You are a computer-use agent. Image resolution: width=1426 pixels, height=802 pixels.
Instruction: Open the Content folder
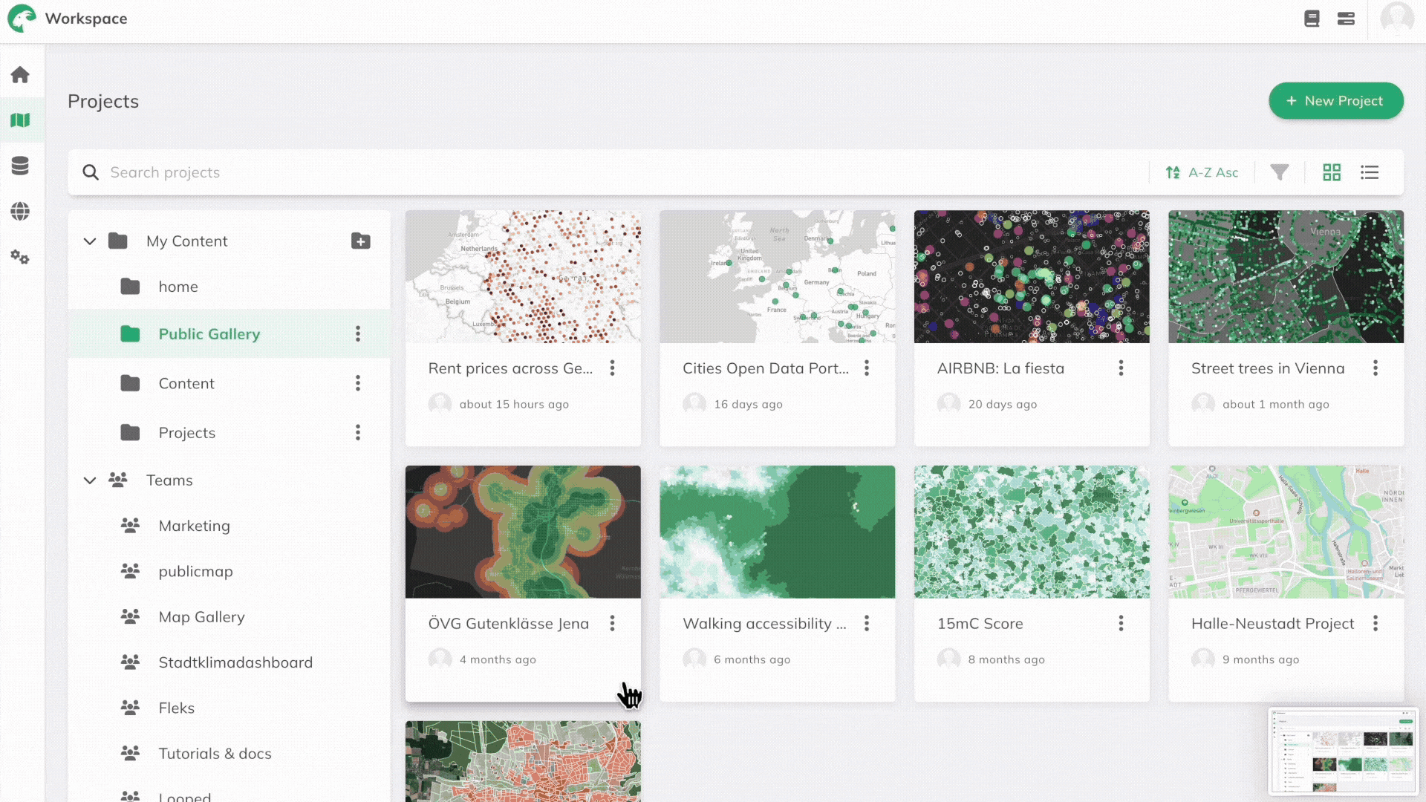186,384
